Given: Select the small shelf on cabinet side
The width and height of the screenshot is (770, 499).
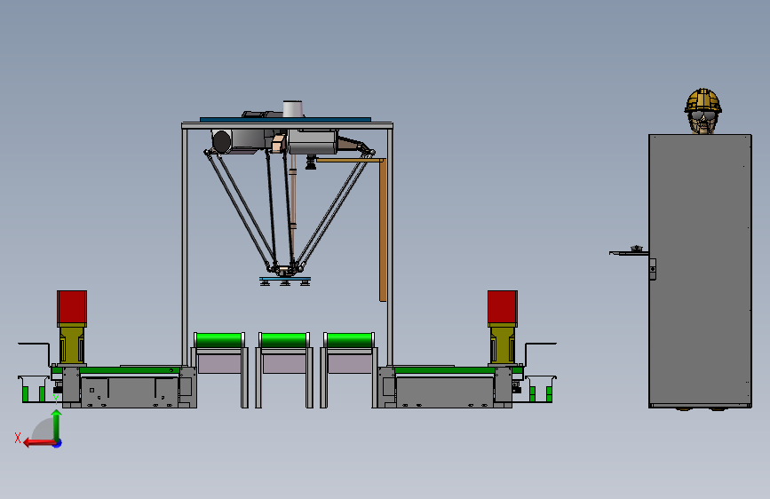Looking at the screenshot, I should [x=629, y=252].
